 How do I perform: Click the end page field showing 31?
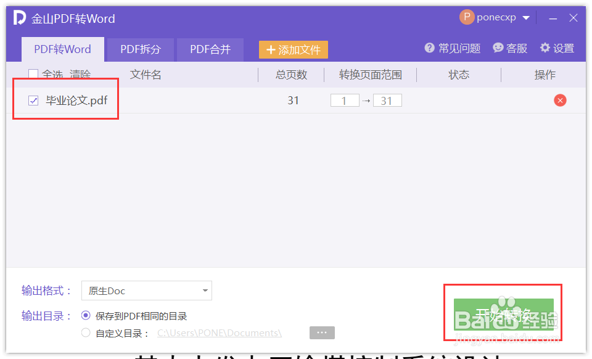[x=387, y=101]
